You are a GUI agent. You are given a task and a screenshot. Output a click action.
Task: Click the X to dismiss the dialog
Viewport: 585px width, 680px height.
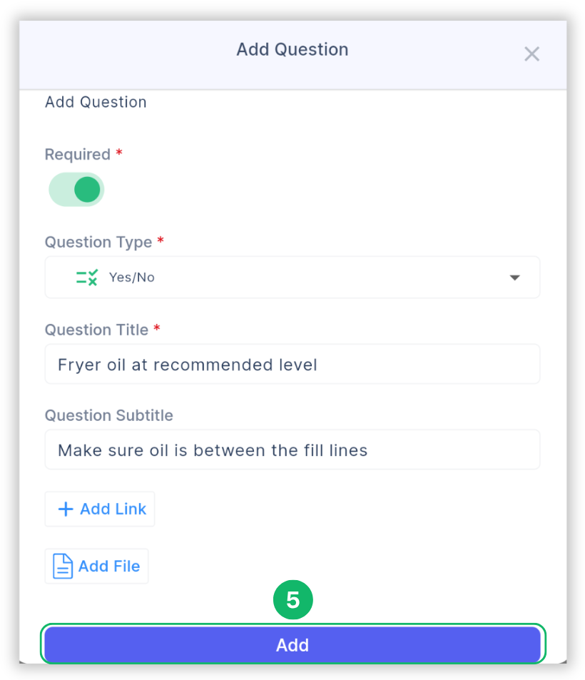click(531, 54)
